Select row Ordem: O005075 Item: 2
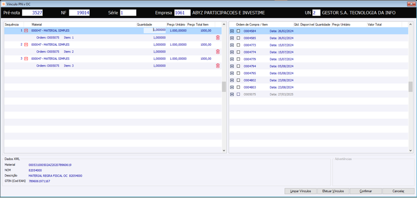This screenshot has width=417, height=198. click(113, 51)
